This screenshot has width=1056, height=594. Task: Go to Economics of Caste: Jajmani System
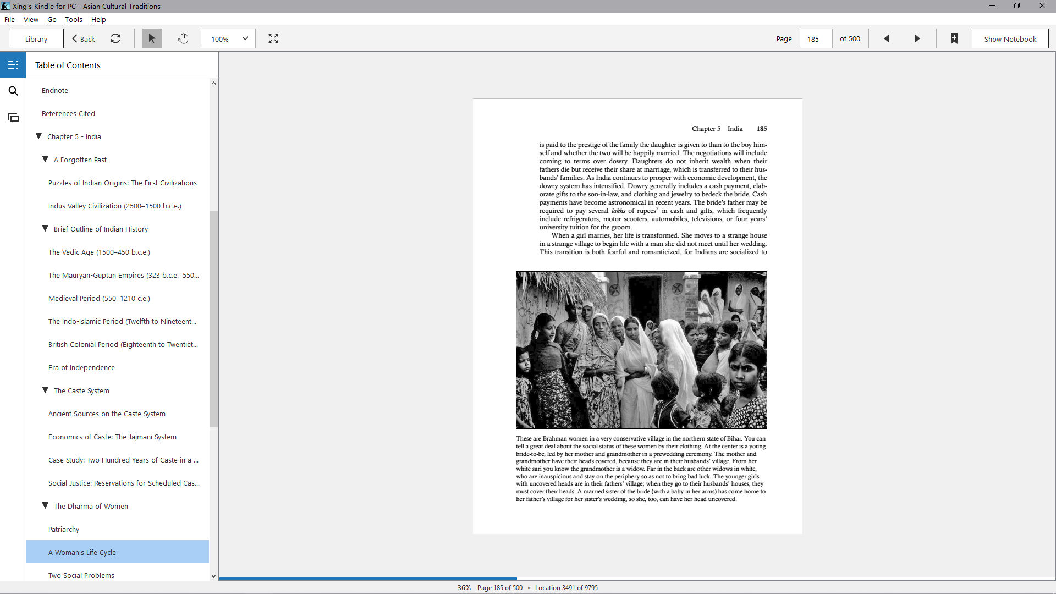click(x=118, y=437)
